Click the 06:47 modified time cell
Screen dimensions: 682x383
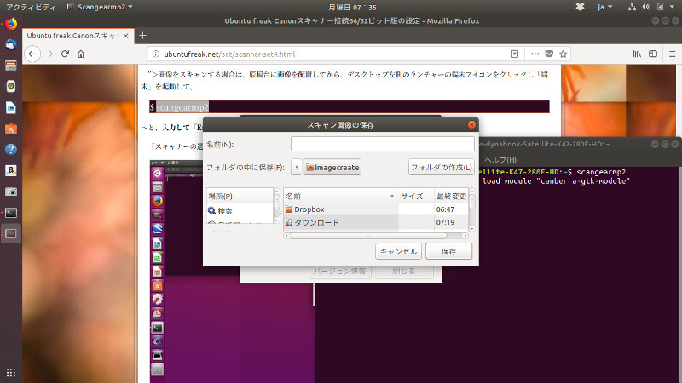[445, 209]
